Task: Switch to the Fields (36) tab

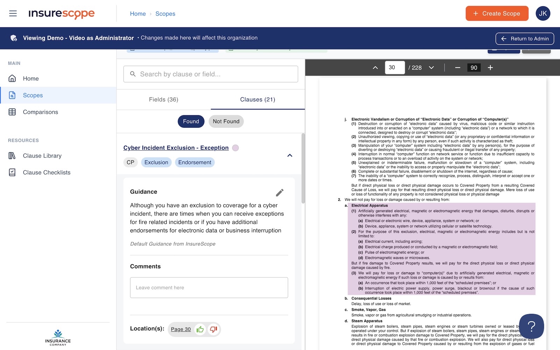Action: 163,100
